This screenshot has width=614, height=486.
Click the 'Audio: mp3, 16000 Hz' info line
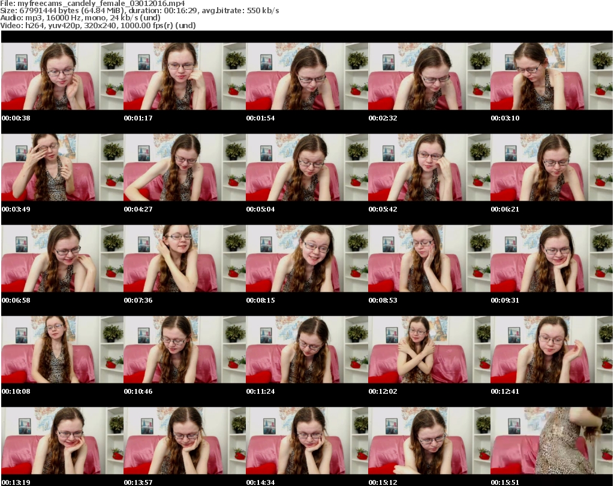tap(80, 18)
